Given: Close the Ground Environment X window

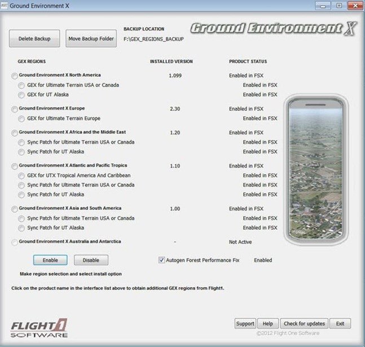Looking at the screenshot, I should (x=355, y=6).
